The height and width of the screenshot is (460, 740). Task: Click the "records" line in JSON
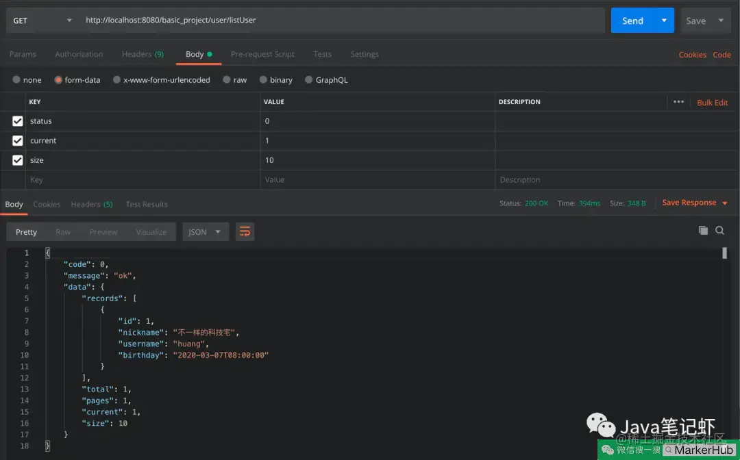tap(109, 298)
